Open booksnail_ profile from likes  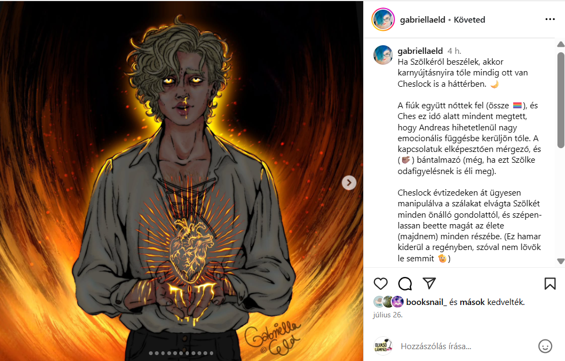tap(426, 302)
